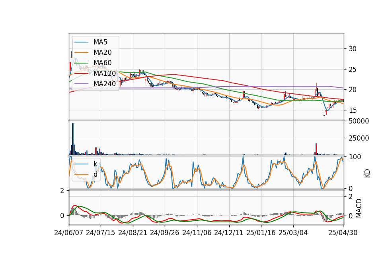Click the 25/03/04 date tick label
The image size is (382, 274).
[x=293, y=233]
